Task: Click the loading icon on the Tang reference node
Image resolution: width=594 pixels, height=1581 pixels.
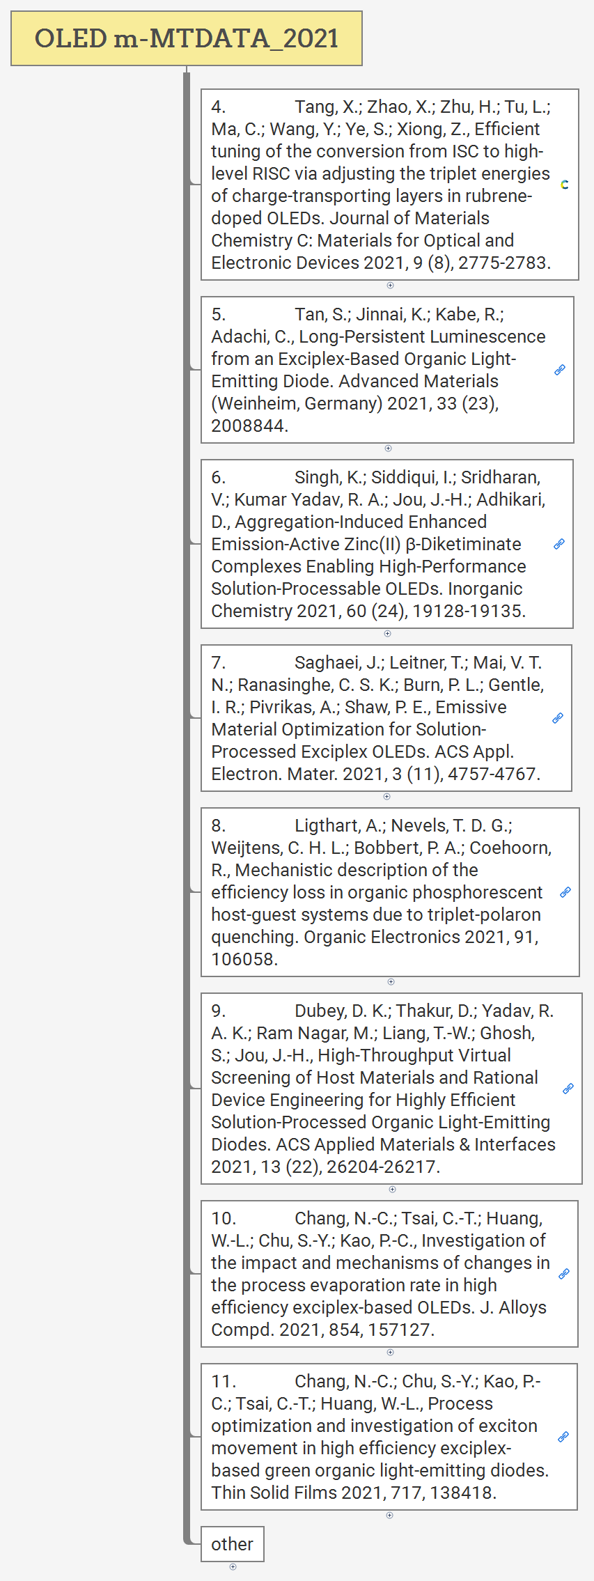Action: tap(565, 185)
